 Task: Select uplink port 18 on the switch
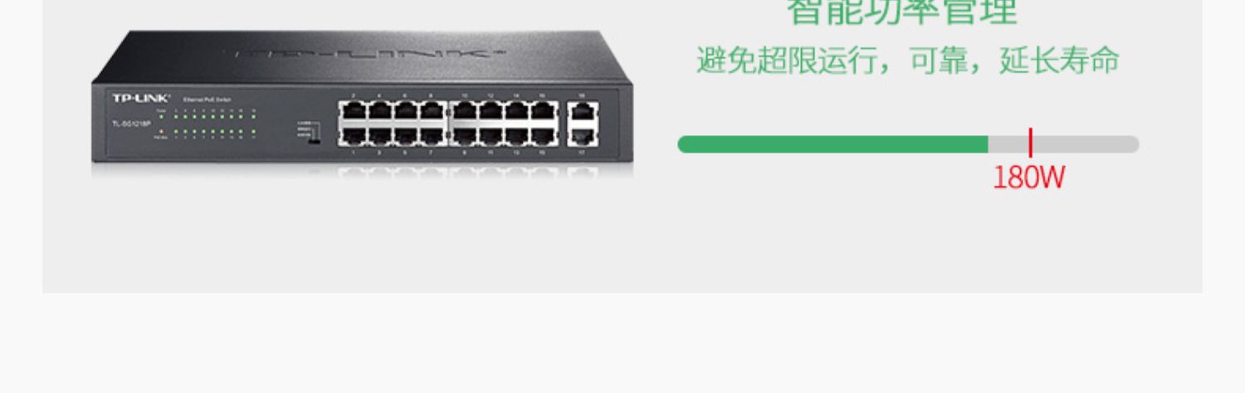tap(583, 112)
